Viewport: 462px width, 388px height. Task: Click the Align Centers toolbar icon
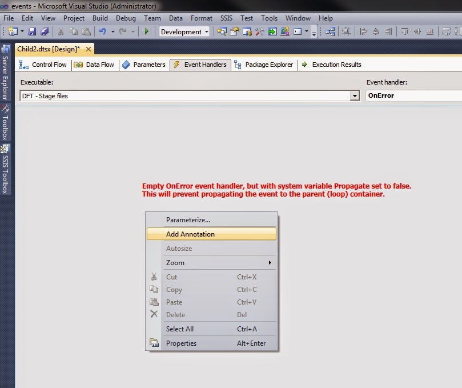376,31
